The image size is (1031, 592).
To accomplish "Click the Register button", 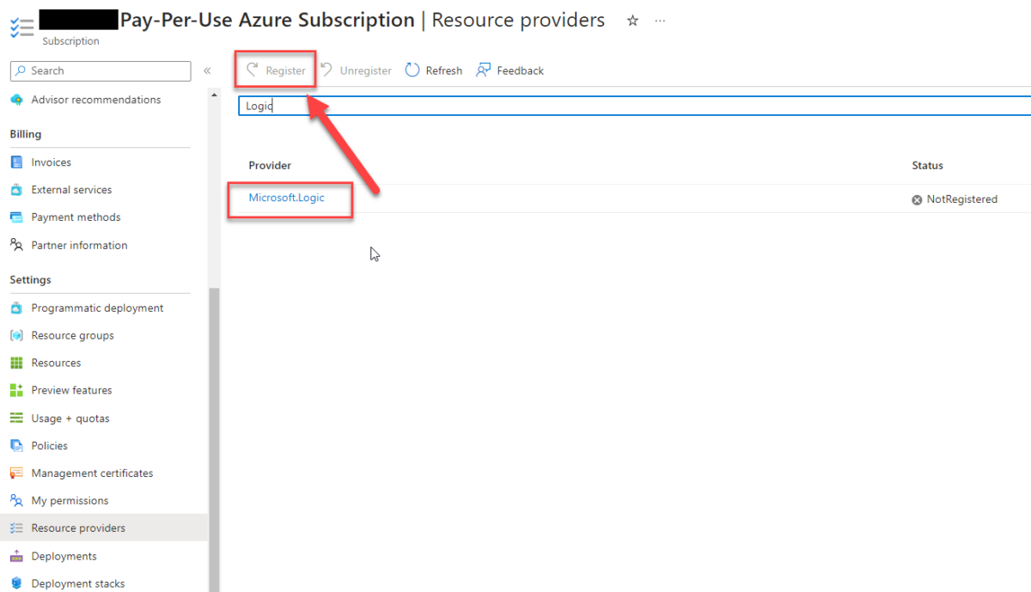I will pyautogui.click(x=276, y=70).
